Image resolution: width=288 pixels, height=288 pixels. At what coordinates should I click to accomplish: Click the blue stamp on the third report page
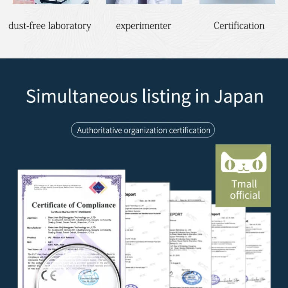[x=192, y=278]
